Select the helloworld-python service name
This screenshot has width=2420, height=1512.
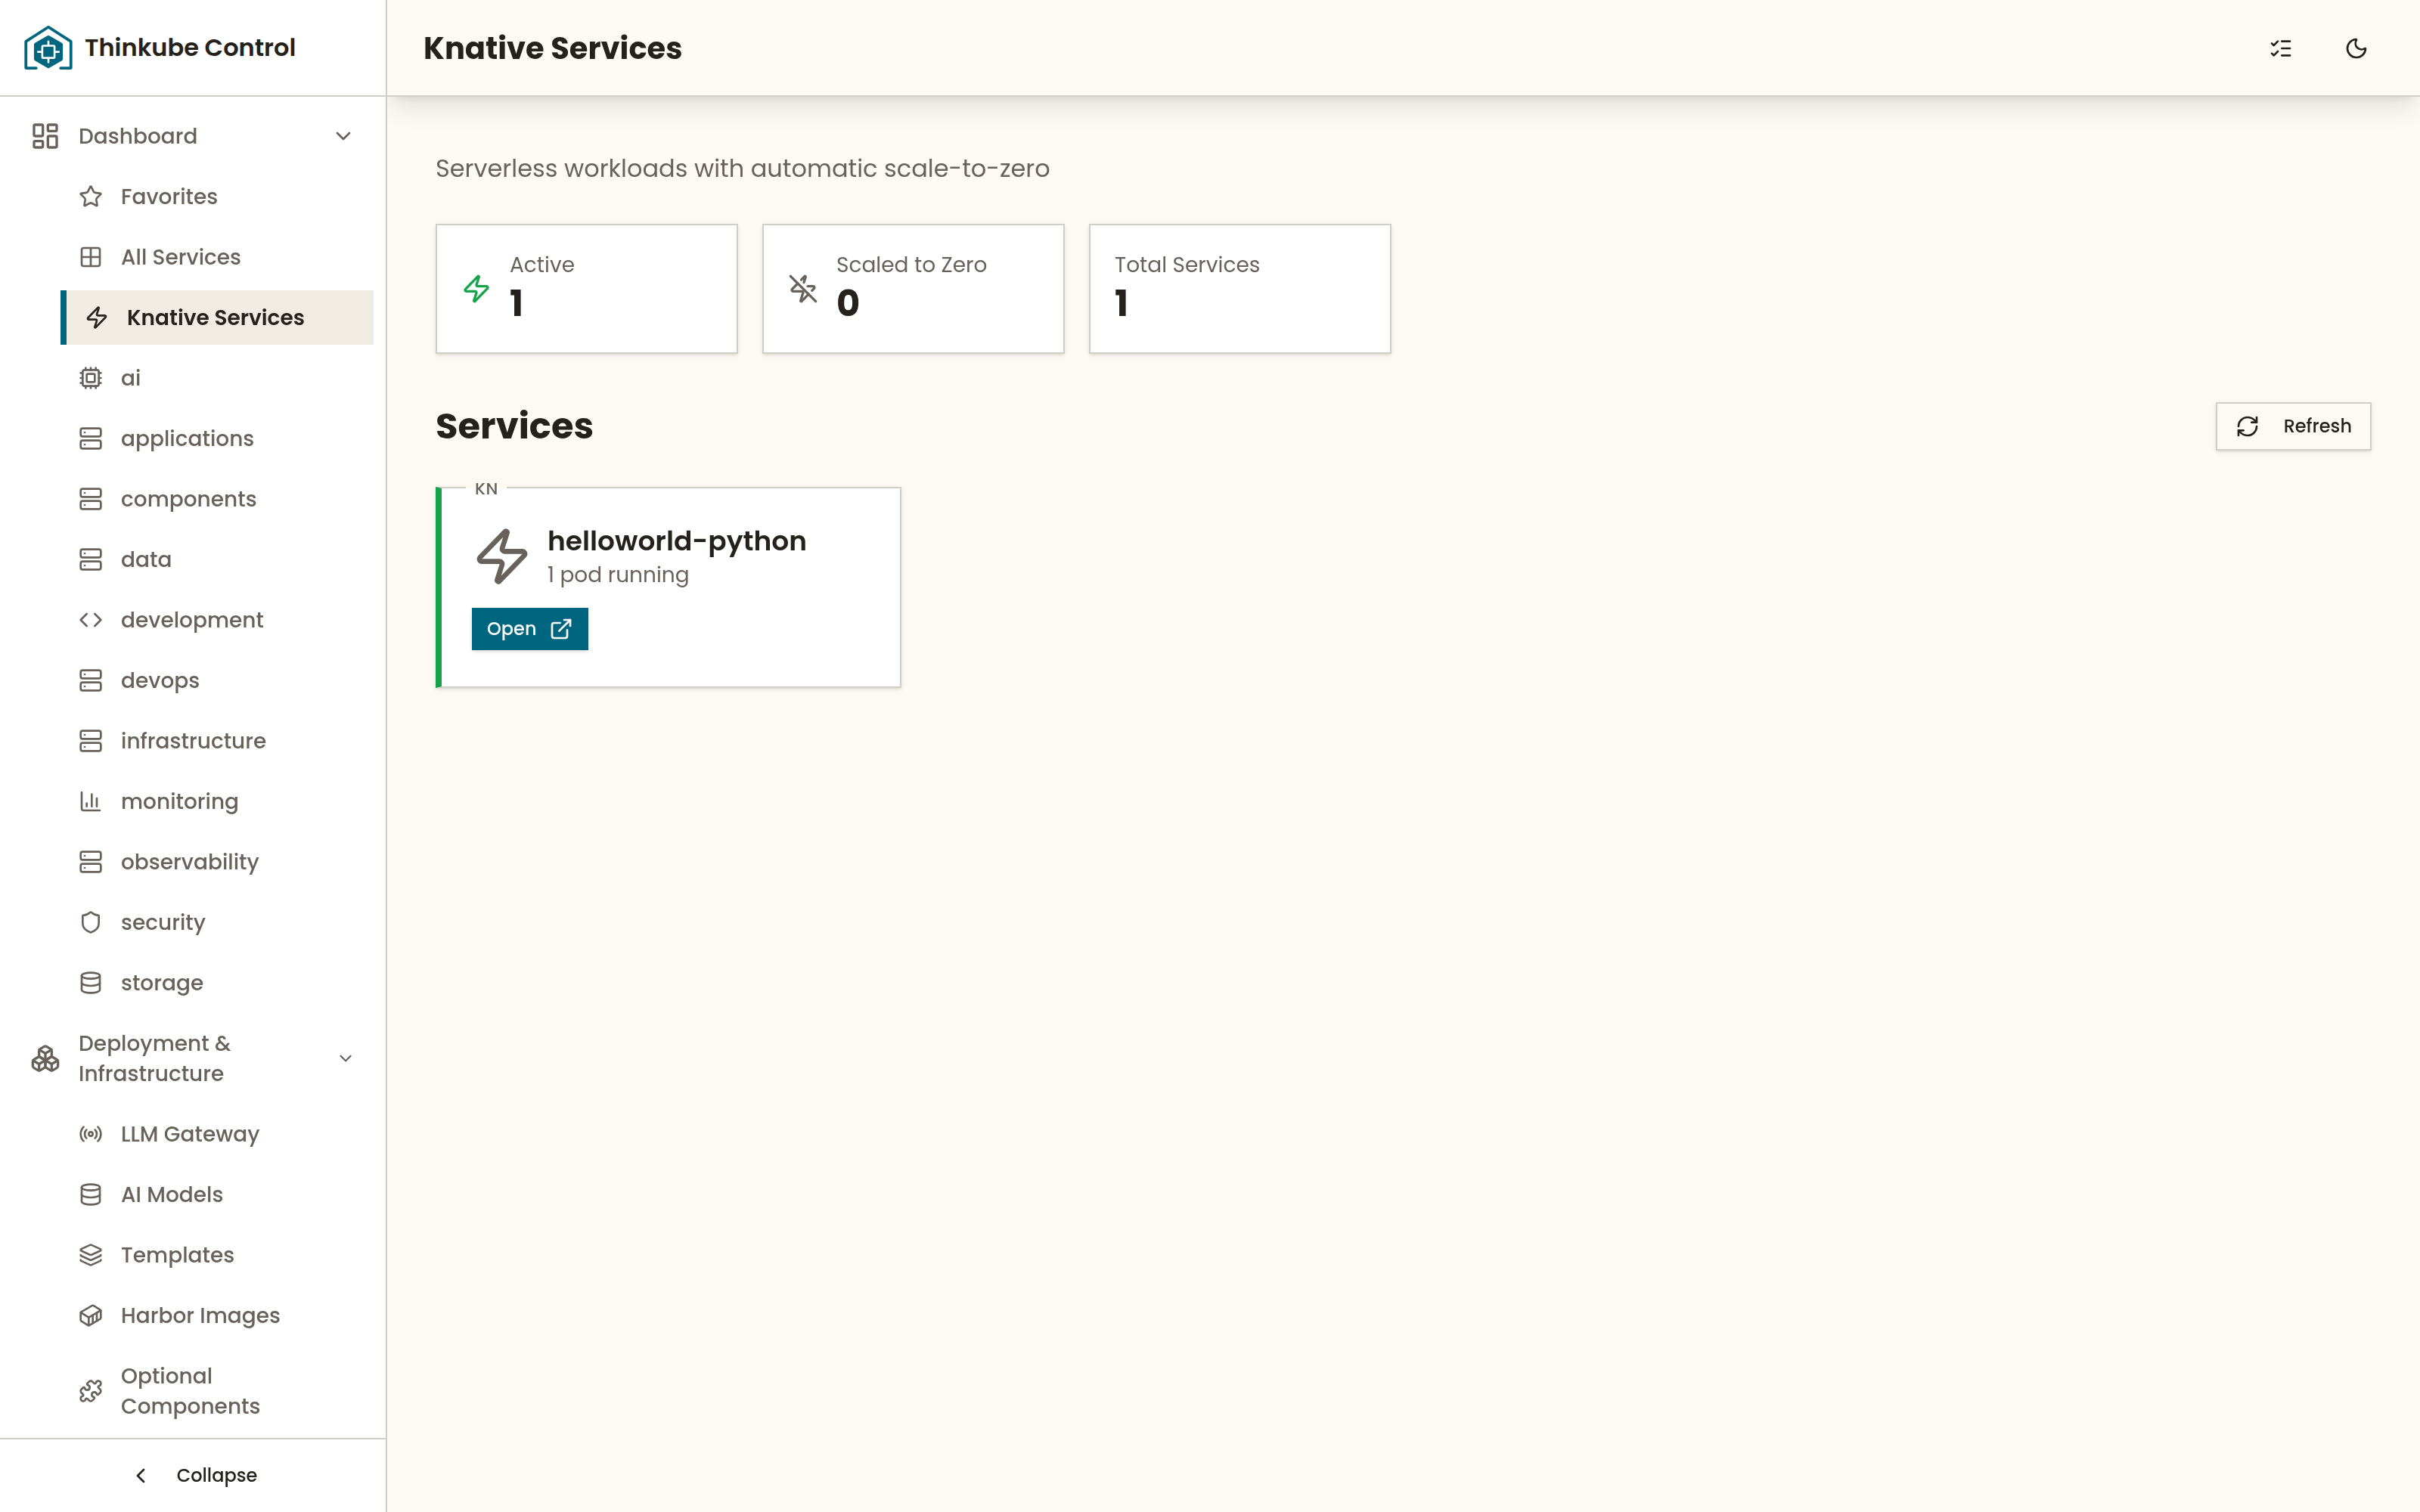[x=677, y=541]
